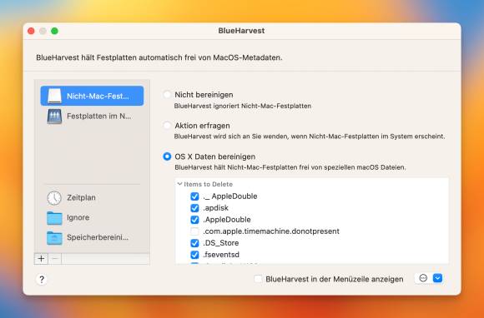This screenshot has height=318, width=484.
Task: Open the blue dropdown arrow beside the ellipsis
Action: pos(438,278)
